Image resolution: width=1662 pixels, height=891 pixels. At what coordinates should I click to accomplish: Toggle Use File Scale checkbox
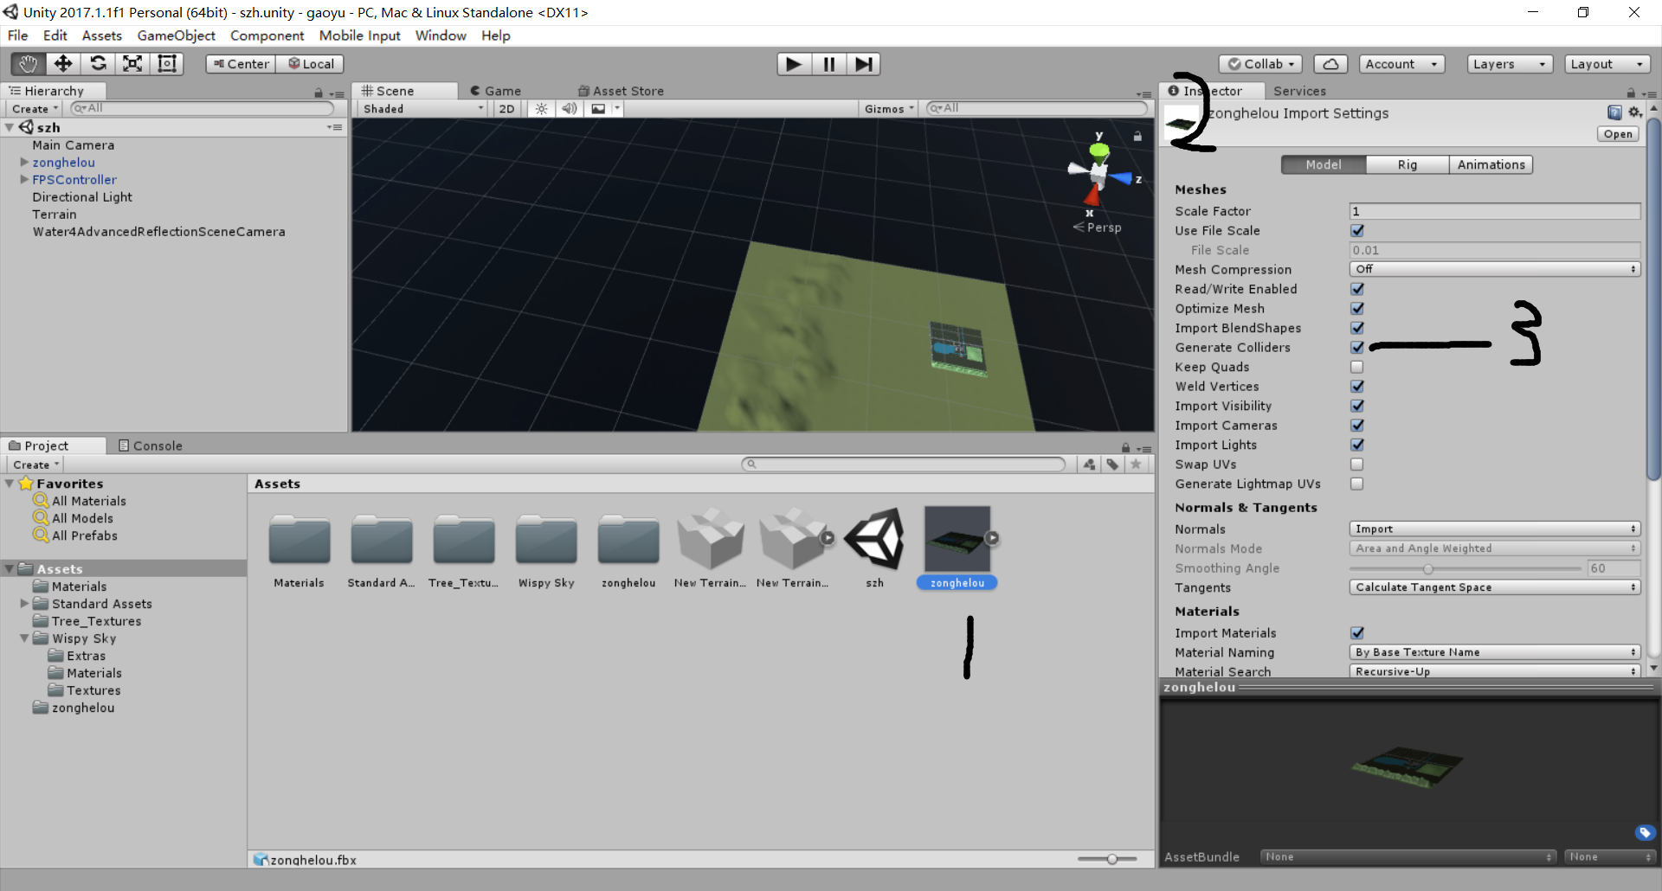pos(1357,231)
